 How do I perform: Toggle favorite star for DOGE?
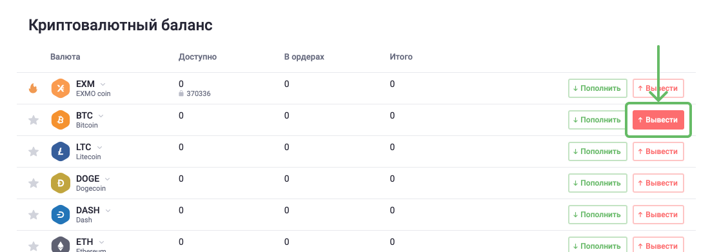coord(34,183)
